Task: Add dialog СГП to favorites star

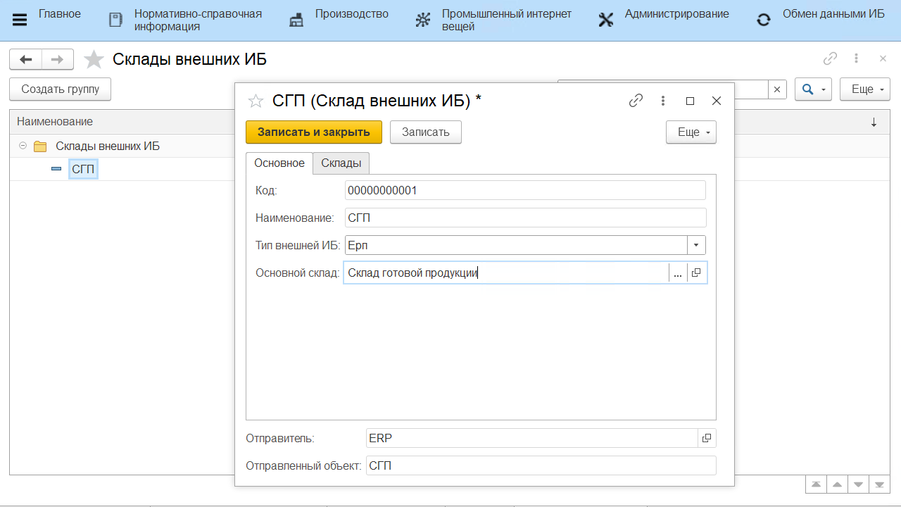Action: (x=255, y=101)
